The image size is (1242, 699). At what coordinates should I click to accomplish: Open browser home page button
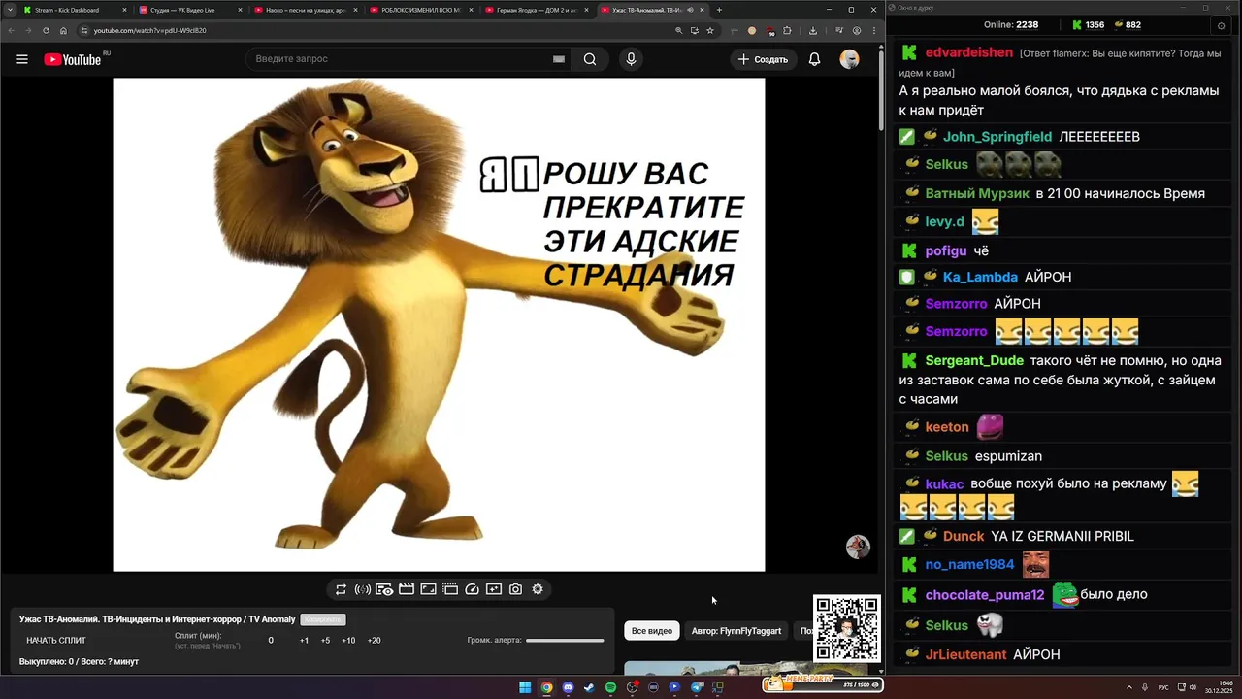point(63,30)
